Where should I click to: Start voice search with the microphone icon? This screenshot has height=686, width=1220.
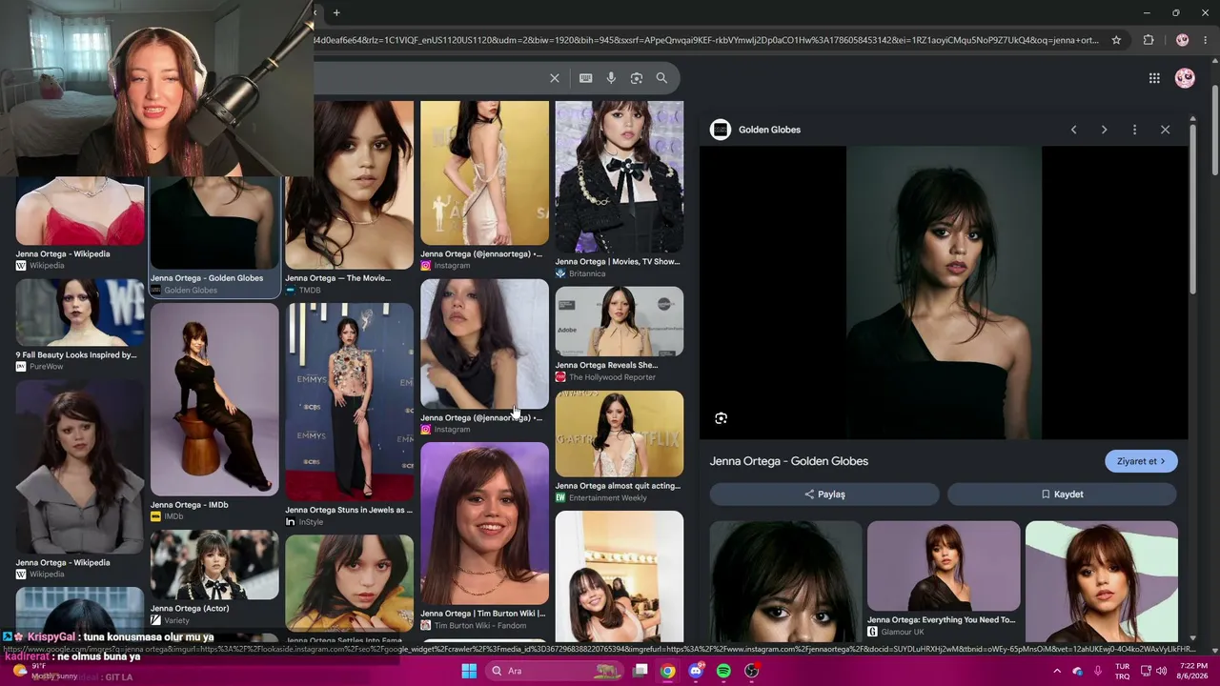pyautogui.click(x=611, y=78)
